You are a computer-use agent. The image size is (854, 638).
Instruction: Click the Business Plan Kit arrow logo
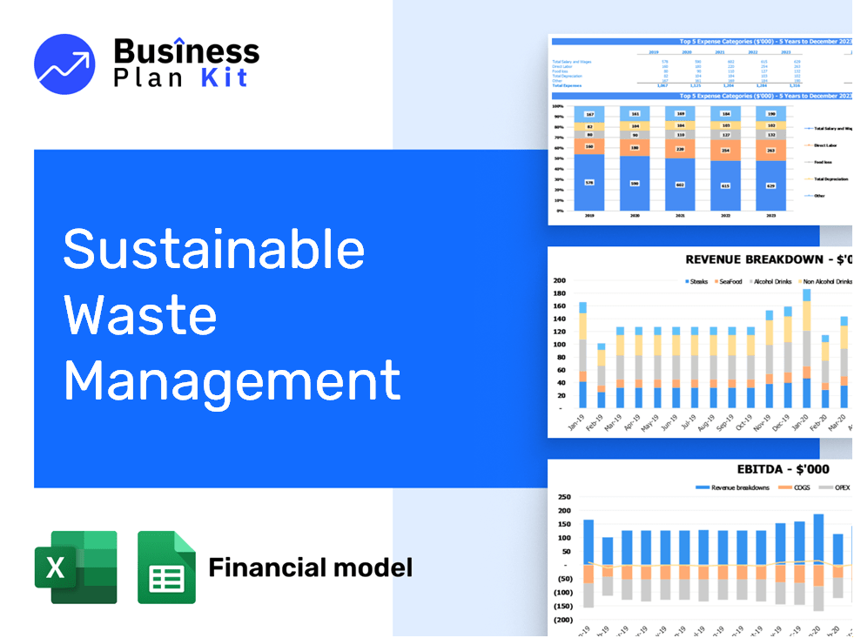tap(64, 64)
